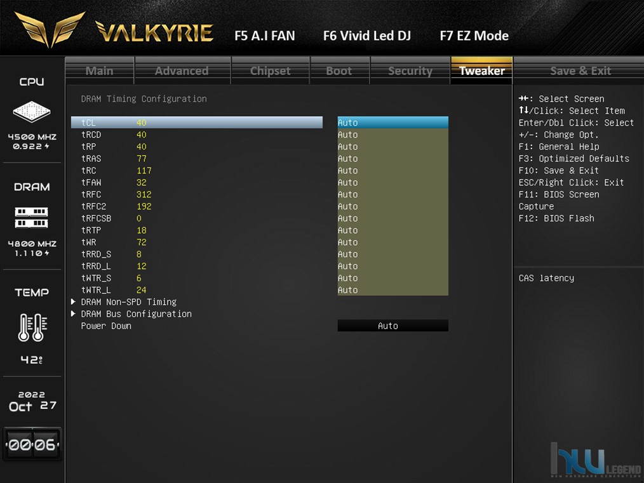Select the tRTP Auto value field
Image resolution: width=644 pixels, height=483 pixels.
point(392,230)
